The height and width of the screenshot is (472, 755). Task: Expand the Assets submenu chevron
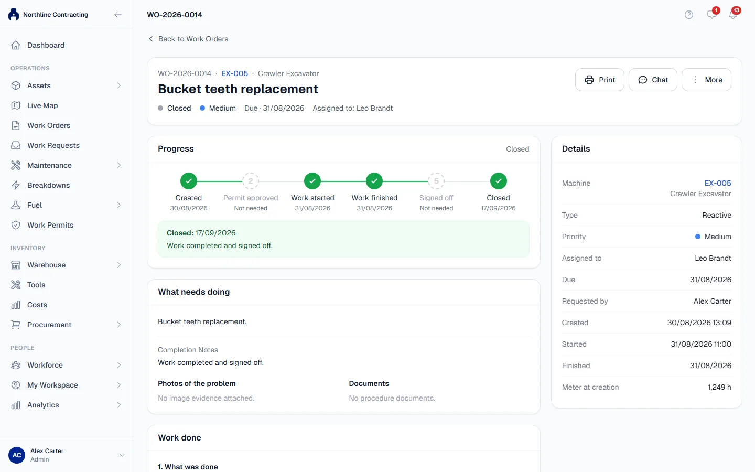coord(119,85)
